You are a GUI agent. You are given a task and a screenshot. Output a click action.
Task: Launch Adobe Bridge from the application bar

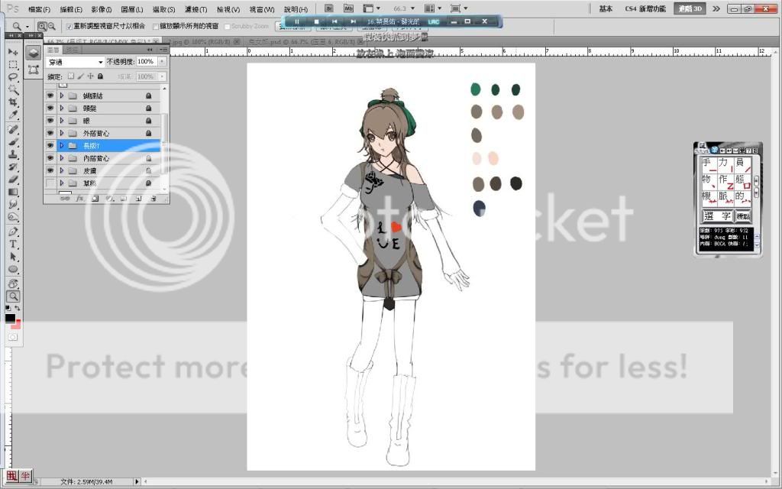pos(328,8)
